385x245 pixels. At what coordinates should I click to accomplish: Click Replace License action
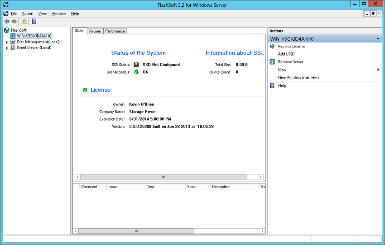click(291, 46)
